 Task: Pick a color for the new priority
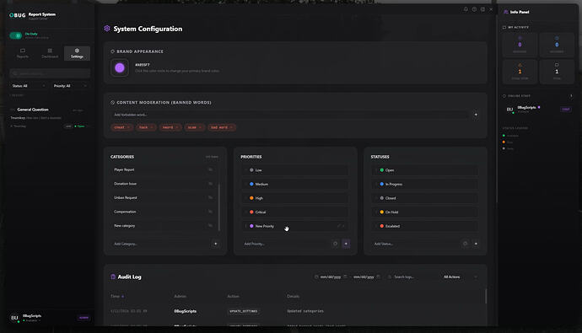[335, 244]
